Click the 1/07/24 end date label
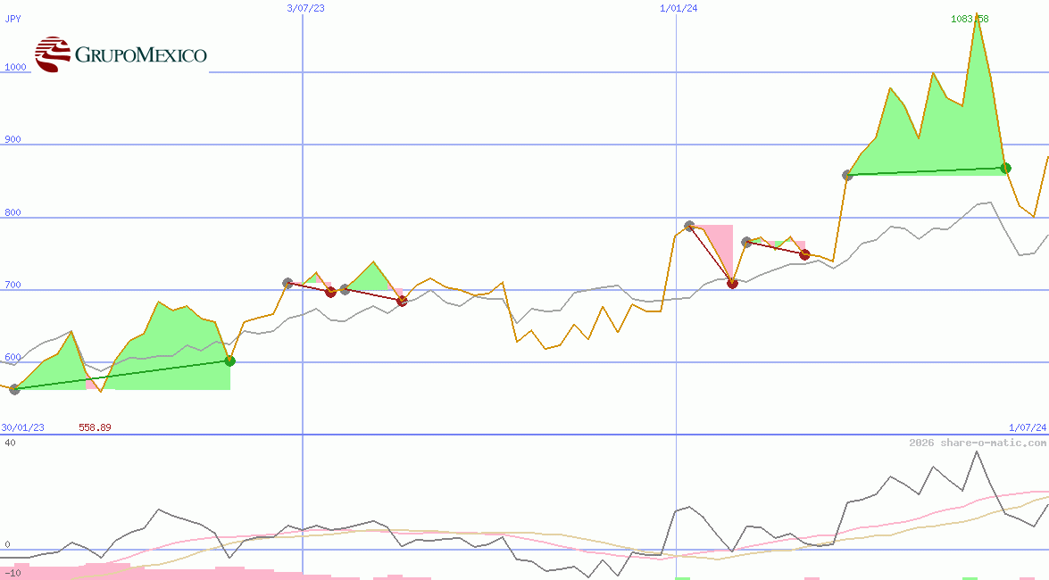This screenshot has width=1049, height=580. pyautogui.click(x=1027, y=427)
